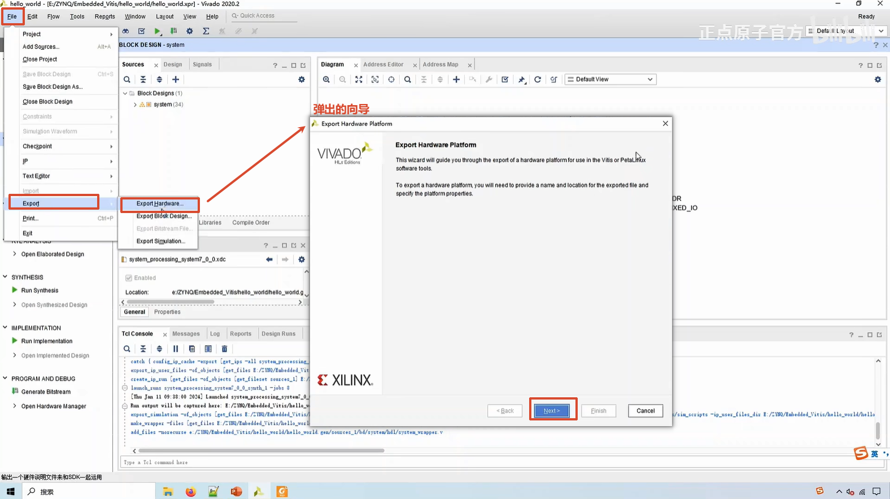Click Generate Bitstream
Viewport: 890px width, 499px height.
point(46,392)
